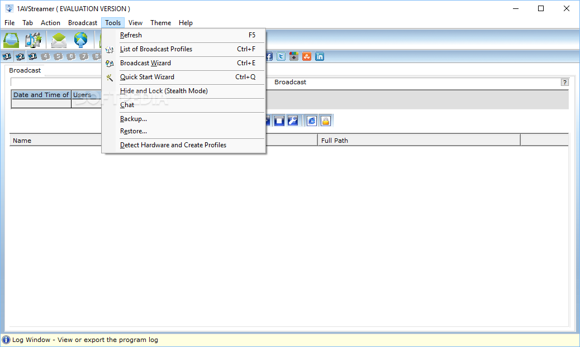Click the Internet Explorer browser icon
Screen dimensions: 580x347
312,121
